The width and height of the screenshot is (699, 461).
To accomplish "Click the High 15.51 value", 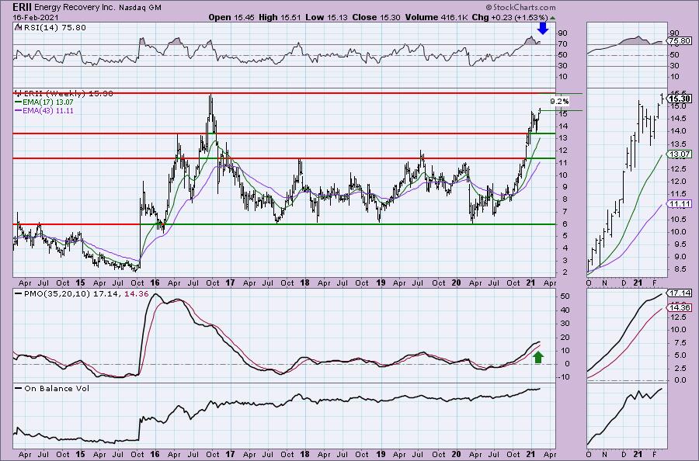I will click(279, 17).
